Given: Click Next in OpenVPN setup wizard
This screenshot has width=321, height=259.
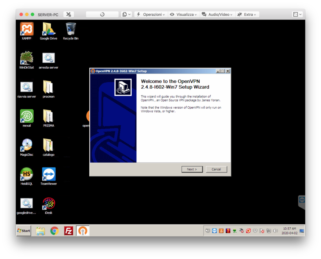Looking at the screenshot, I should pyautogui.click(x=192, y=169).
